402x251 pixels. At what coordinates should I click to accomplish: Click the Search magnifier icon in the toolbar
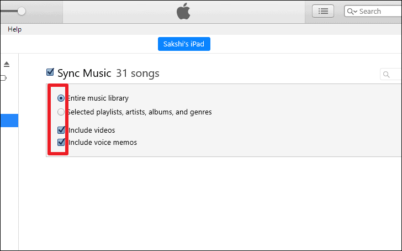350,11
